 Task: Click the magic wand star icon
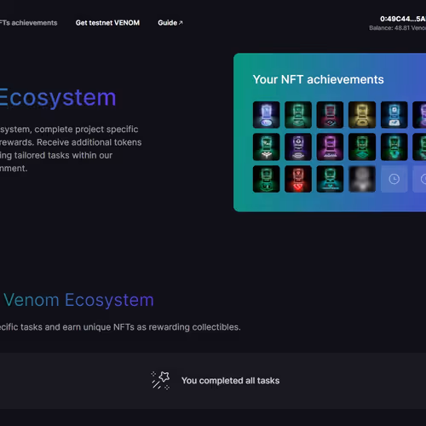(160, 380)
